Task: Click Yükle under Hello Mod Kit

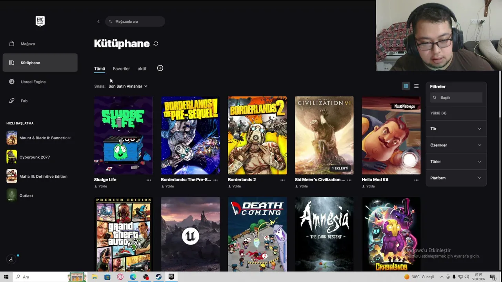Action: [x=368, y=186]
